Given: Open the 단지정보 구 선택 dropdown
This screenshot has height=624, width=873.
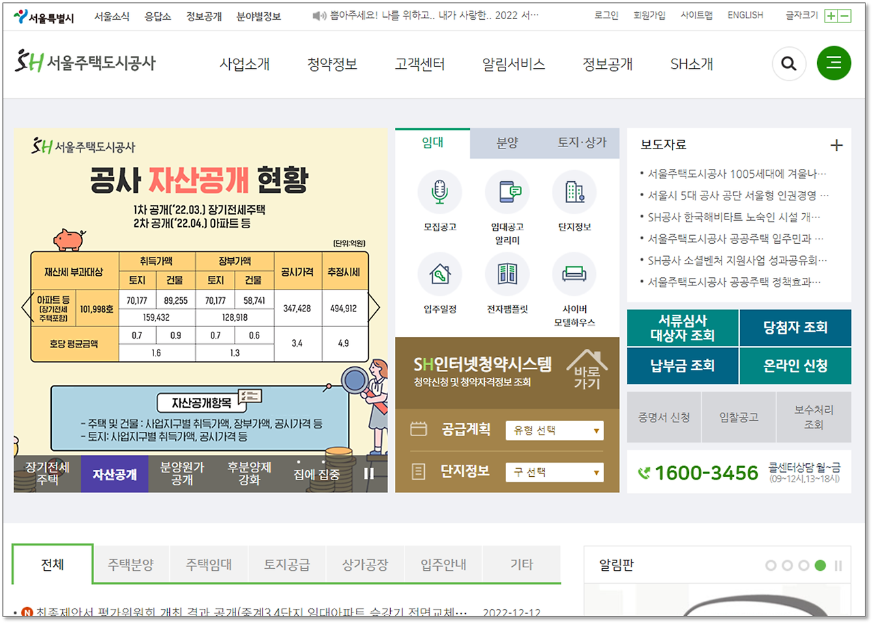Looking at the screenshot, I should (x=554, y=471).
